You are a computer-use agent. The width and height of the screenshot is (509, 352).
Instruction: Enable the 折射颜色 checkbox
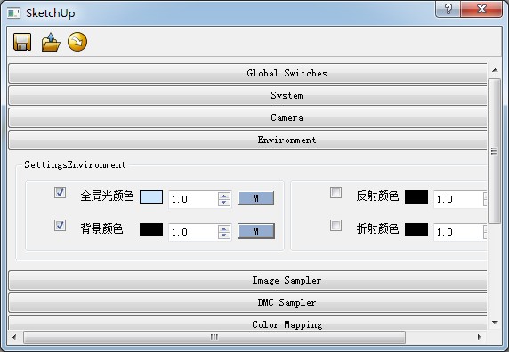pyautogui.click(x=335, y=225)
